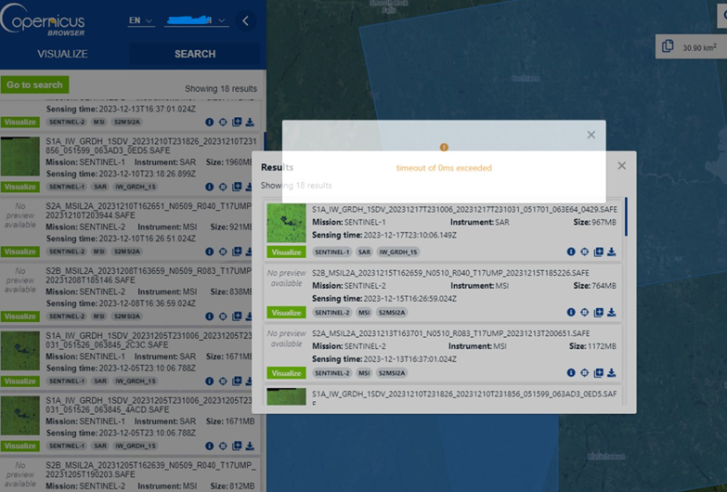Add S2B_MSIL2A_20231215 popup result to workspace

click(599, 312)
